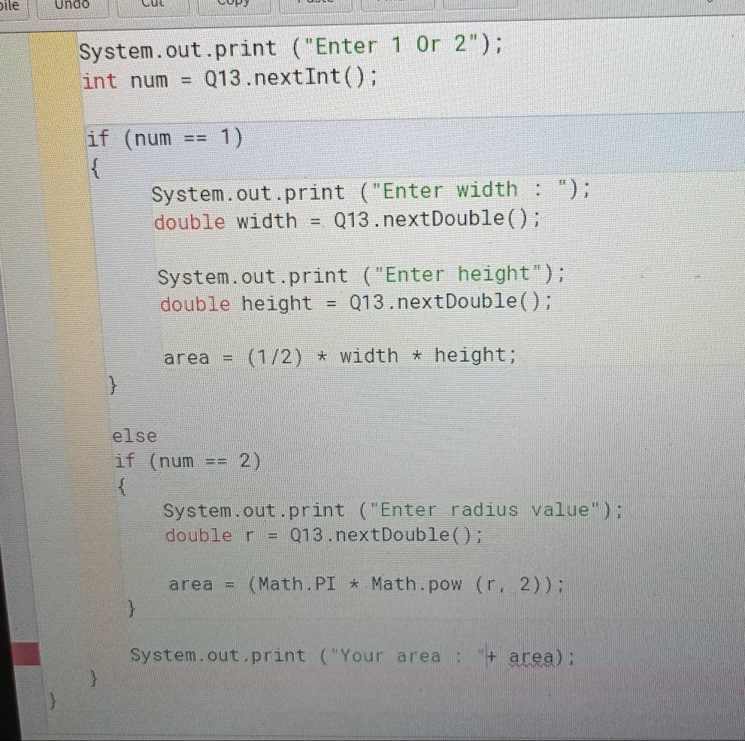Place cursor in the highlighted if (num == 1) line
Screen dimensions: 745x741
pos(165,138)
